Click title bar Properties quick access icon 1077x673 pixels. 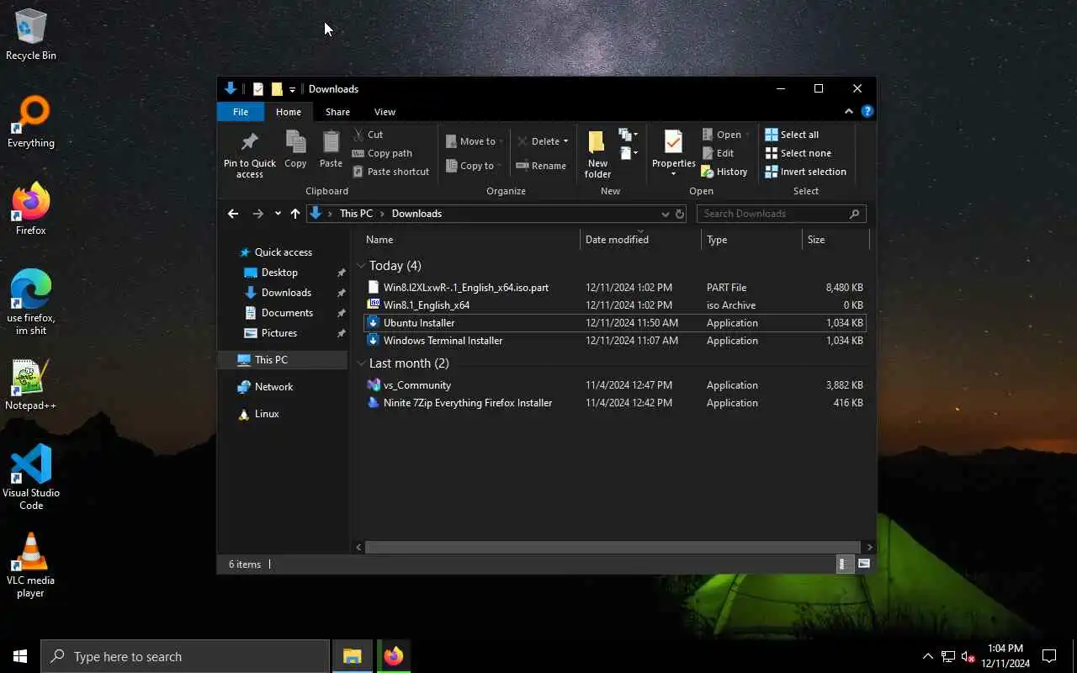click(258, 89)
